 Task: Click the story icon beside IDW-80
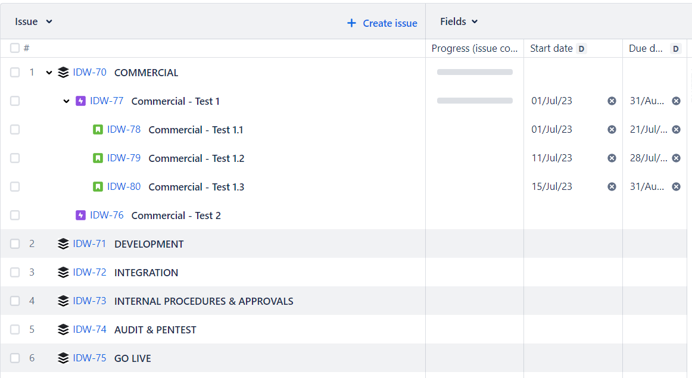point(98,186)
